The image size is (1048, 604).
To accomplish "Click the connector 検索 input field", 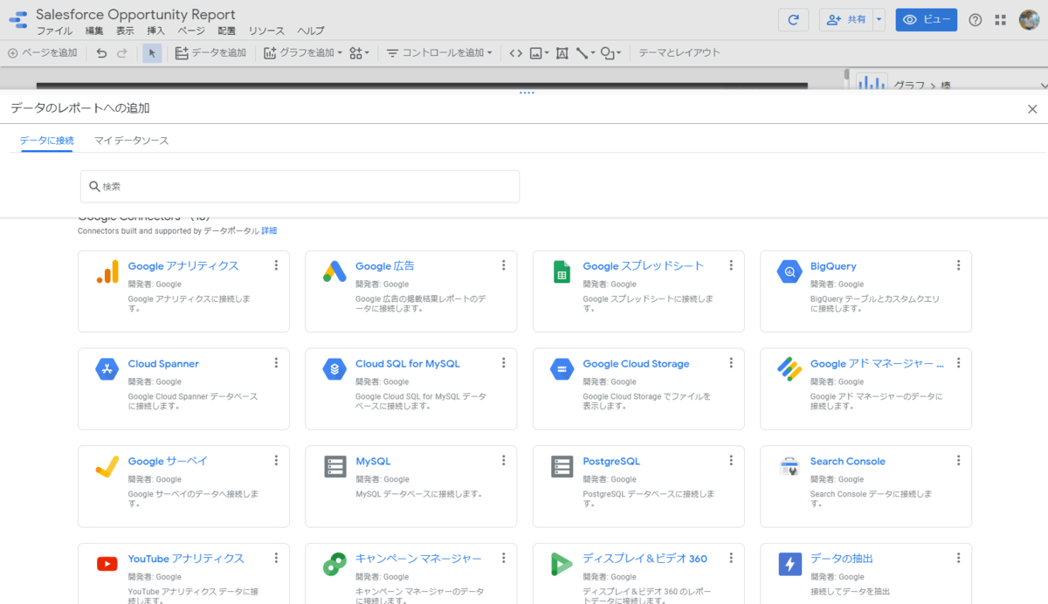I will 300,186.
